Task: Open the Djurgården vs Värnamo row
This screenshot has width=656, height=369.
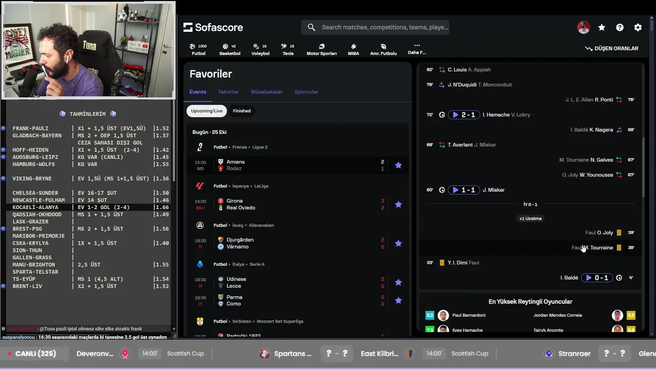Action: [x=298, y=243]
